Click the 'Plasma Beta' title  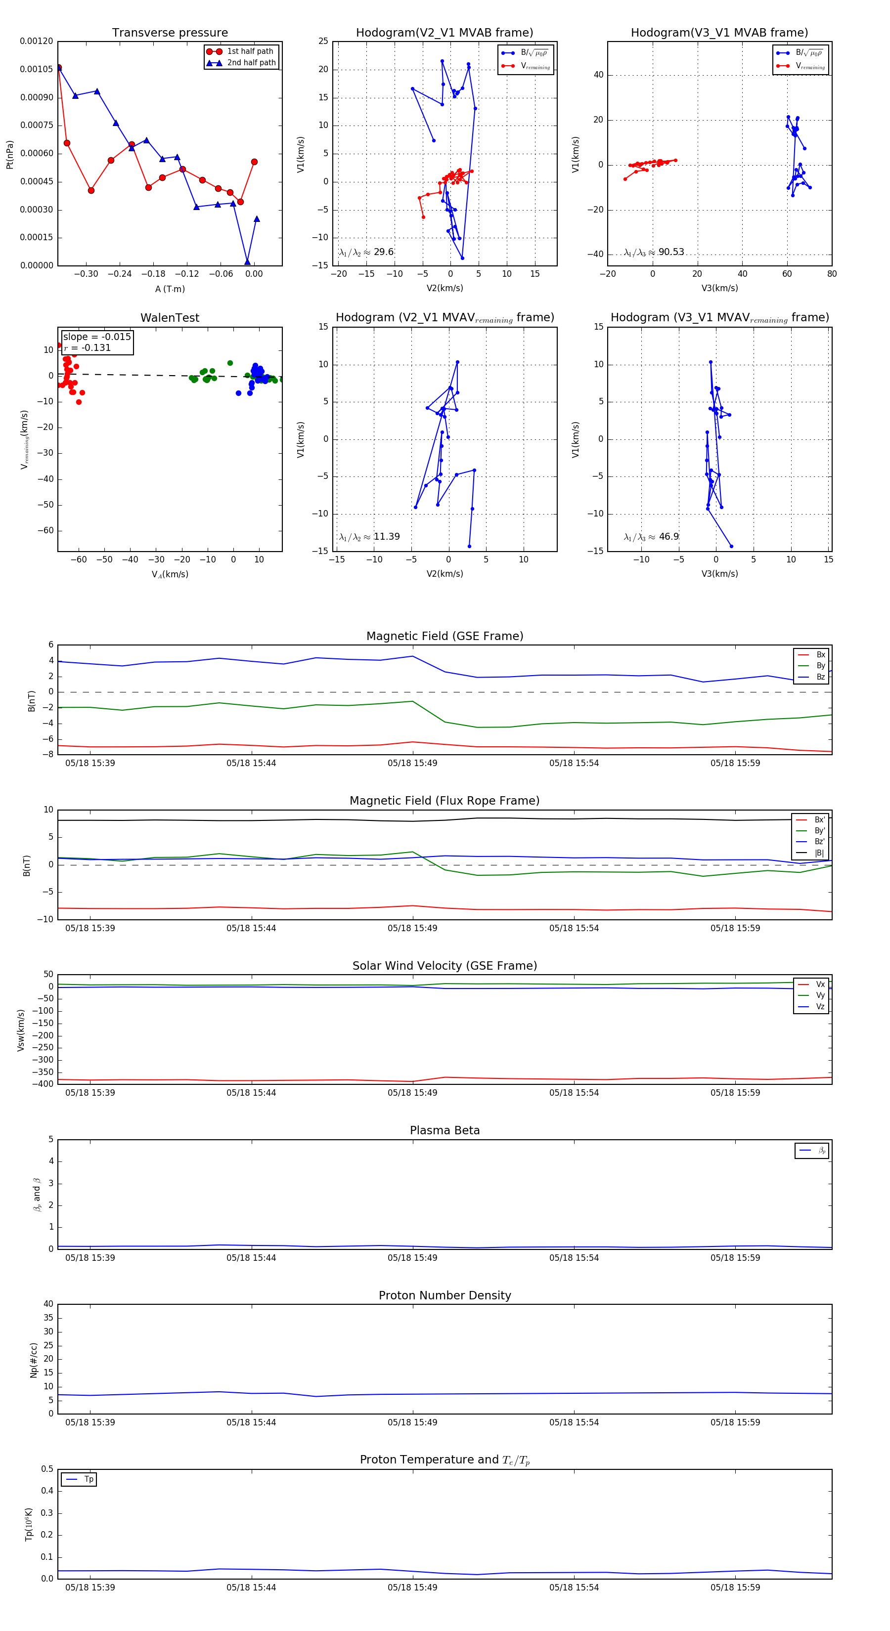(445, 1130)
